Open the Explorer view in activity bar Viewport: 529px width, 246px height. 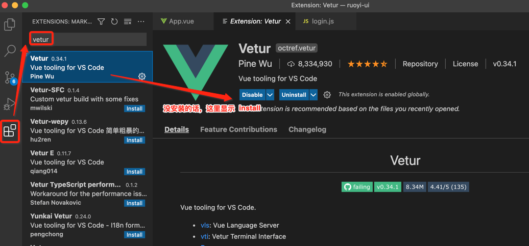9,24
